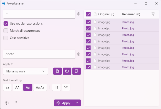This screenshot has height=109, width=161.
Task: Click into the replace field containing 'photo'
Action: [x=39, y=54]
